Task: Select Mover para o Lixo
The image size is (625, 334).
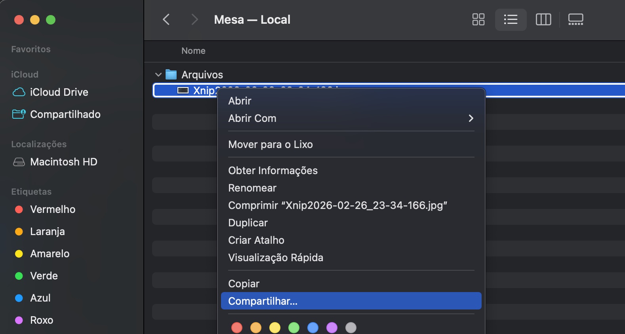Action: pyautogui.click(x=271, y=144)
